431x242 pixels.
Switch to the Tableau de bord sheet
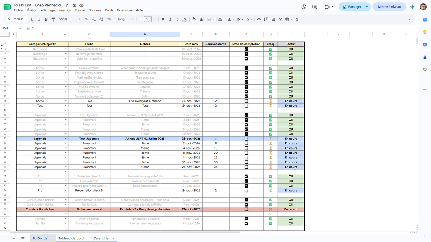pyautogui.click(x=71, y=238)
